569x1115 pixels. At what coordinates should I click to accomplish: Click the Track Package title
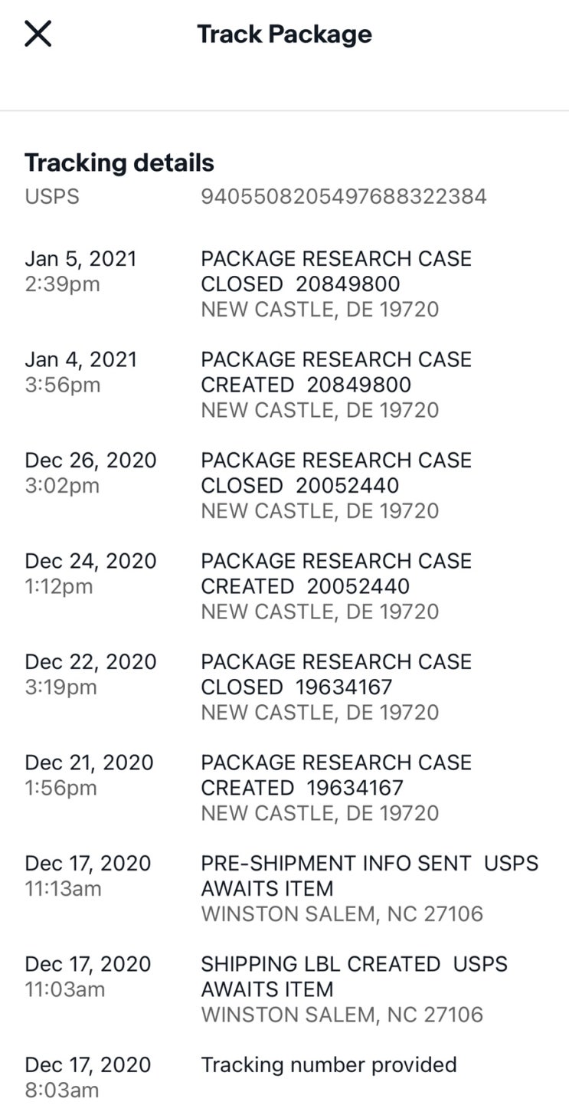pyautogui.click(x=284, y=34)
